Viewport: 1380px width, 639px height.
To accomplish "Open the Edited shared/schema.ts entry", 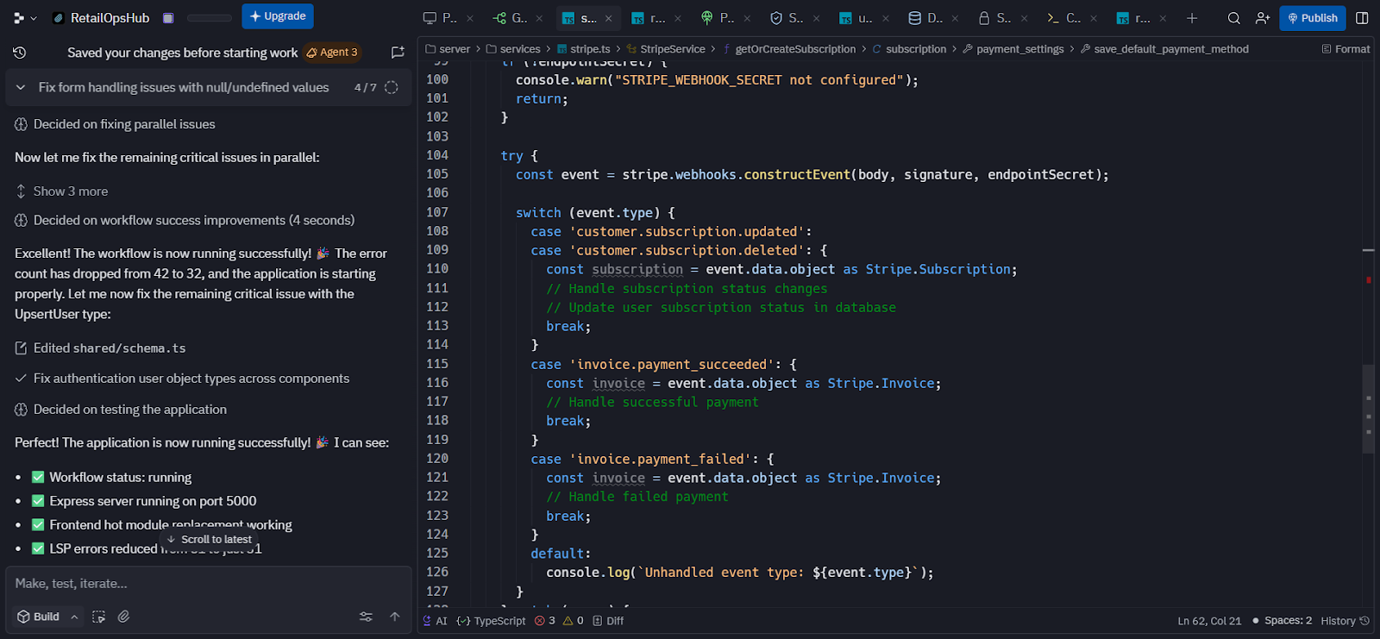I will [110, 348].
